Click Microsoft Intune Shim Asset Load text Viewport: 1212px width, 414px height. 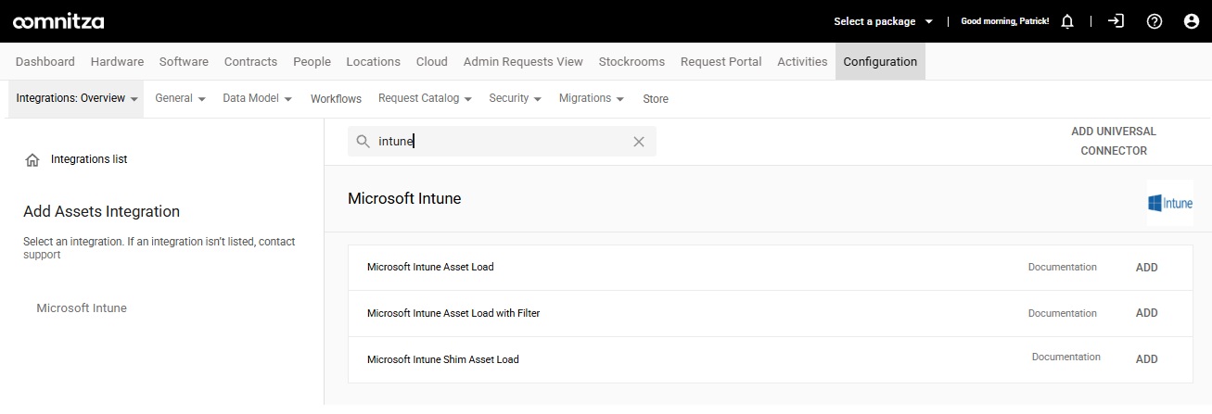tap(443, 359)
